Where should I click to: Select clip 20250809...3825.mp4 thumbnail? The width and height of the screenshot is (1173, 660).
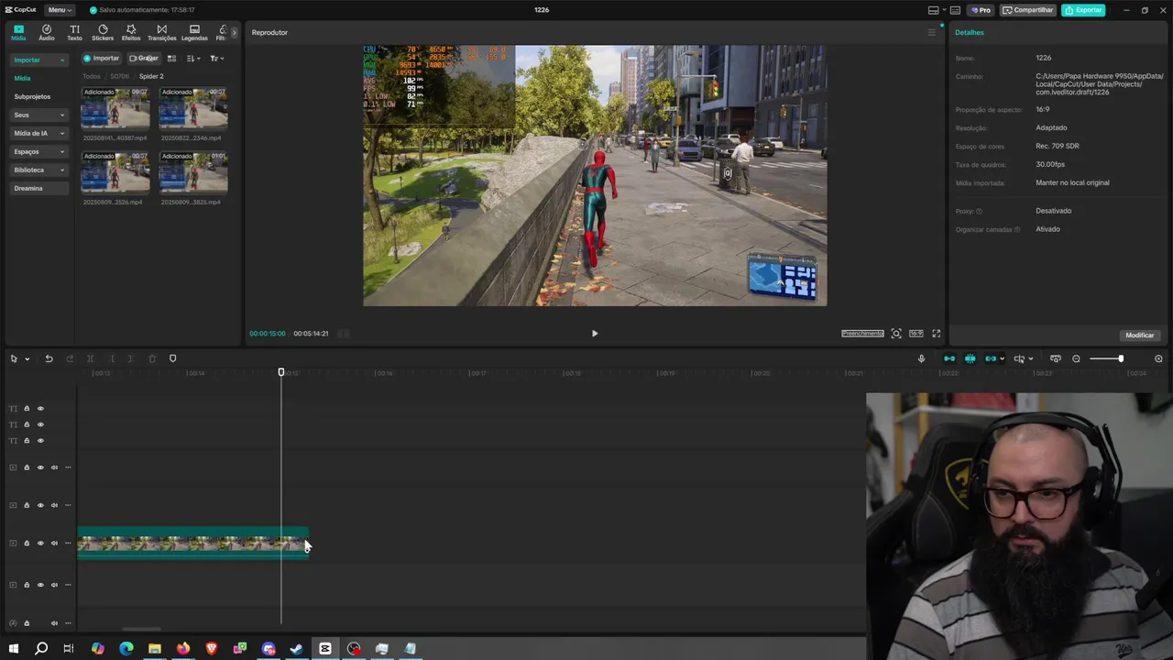tap(193, 172)
